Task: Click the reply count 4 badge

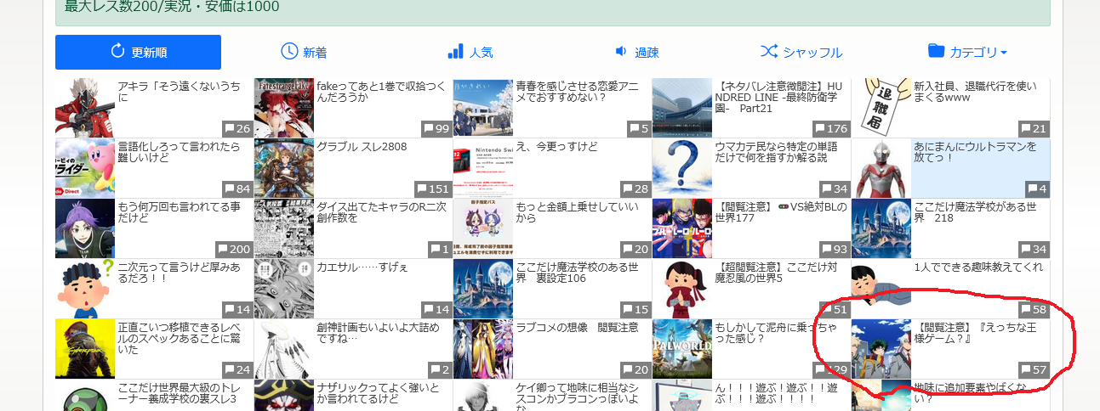Action: pyautogui.click(x=1037, y=189)
